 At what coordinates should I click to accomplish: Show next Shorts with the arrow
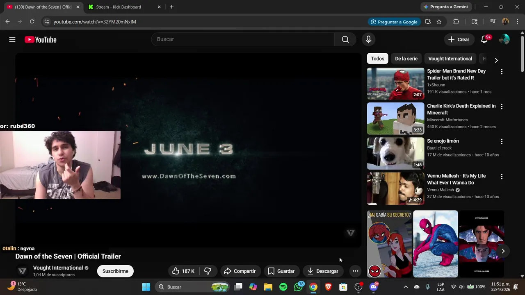[x=503, y=251]
